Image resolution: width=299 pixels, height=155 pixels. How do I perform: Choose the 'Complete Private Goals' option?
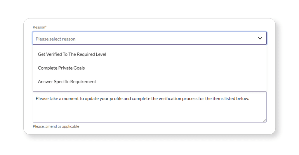61,68
